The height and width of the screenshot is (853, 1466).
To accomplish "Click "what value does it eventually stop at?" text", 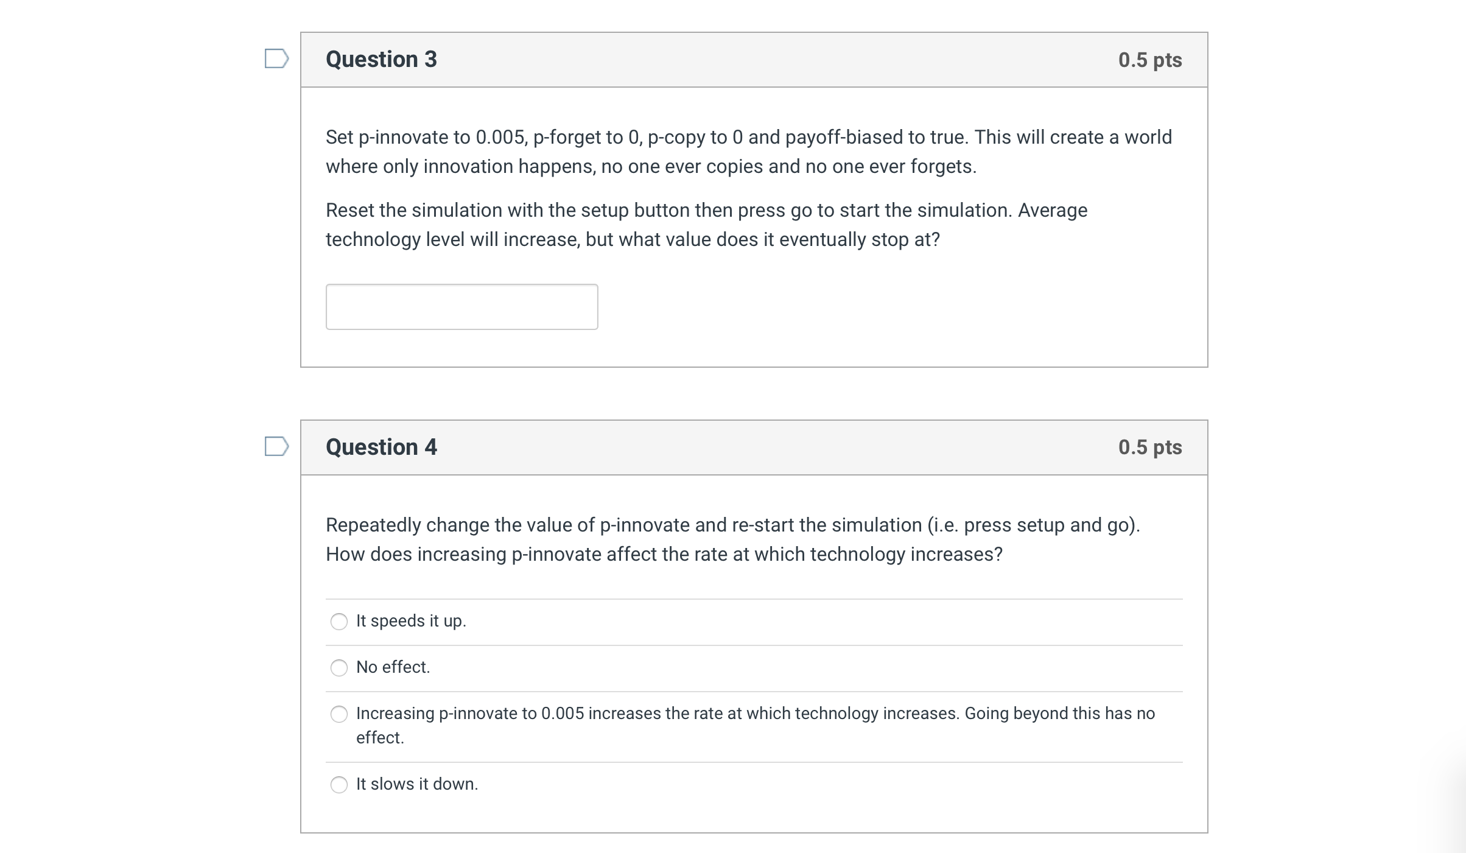I will coord(779,240).
